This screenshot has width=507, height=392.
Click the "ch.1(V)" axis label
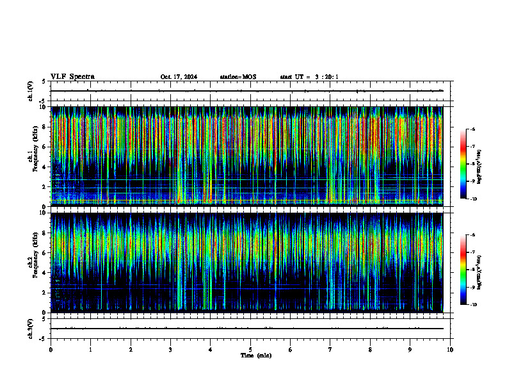(30, 91)
